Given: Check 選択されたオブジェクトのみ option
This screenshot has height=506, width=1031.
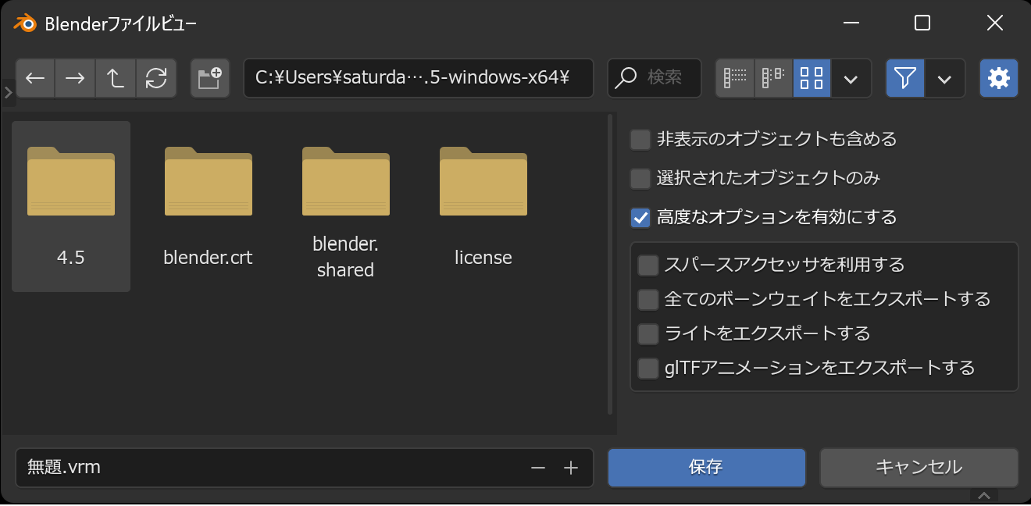Looking at the screenshot, I should pyautogui.click(x=640, y=179).
